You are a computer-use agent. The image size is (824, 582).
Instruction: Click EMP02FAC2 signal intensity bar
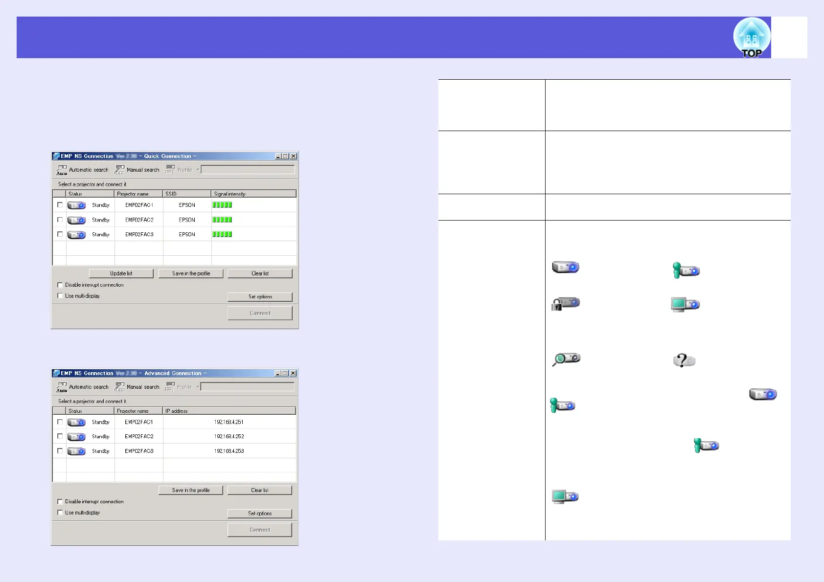click(222, 220)
